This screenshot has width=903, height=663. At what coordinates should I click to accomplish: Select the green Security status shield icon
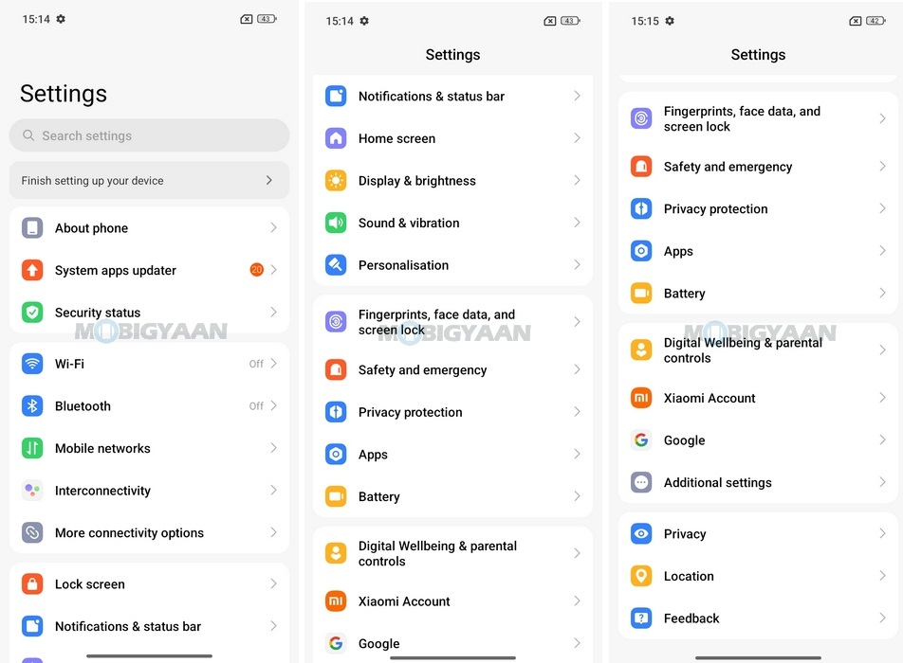point(32,313)
